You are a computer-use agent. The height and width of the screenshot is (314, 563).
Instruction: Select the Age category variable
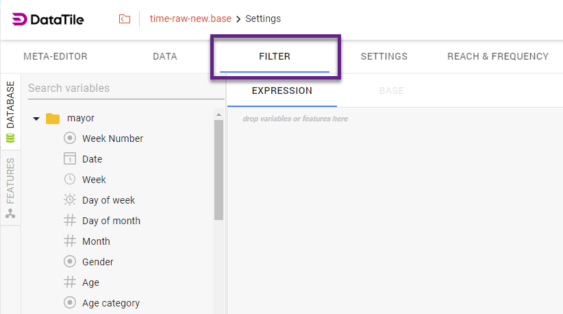click(110, 303)
